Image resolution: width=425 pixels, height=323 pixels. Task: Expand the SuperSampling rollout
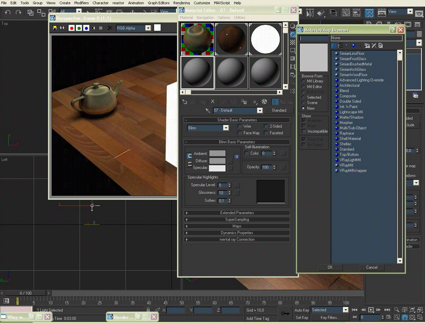pyautogui.click(x=237, y=219)
